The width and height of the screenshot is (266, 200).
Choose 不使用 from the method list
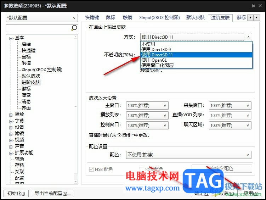(196, 44)
